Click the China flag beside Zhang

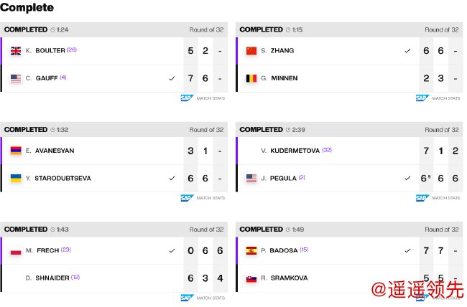click(251, 51)
